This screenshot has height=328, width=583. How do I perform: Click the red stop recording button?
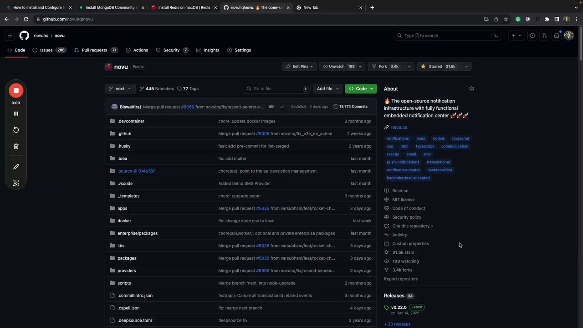(16, 91)
